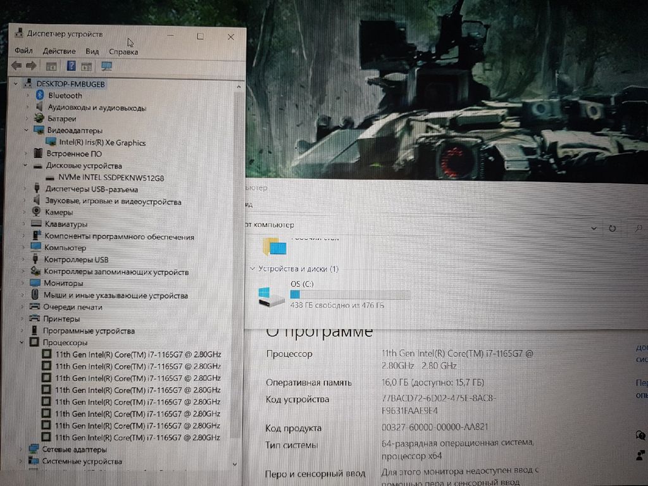Viewport: 648px width, 486px height.
Task: Open the address bar history dropdown
Action: pos(594,228)
